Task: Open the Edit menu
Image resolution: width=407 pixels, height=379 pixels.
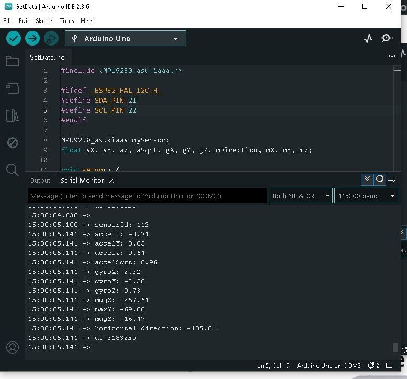Action: [24, 21]
